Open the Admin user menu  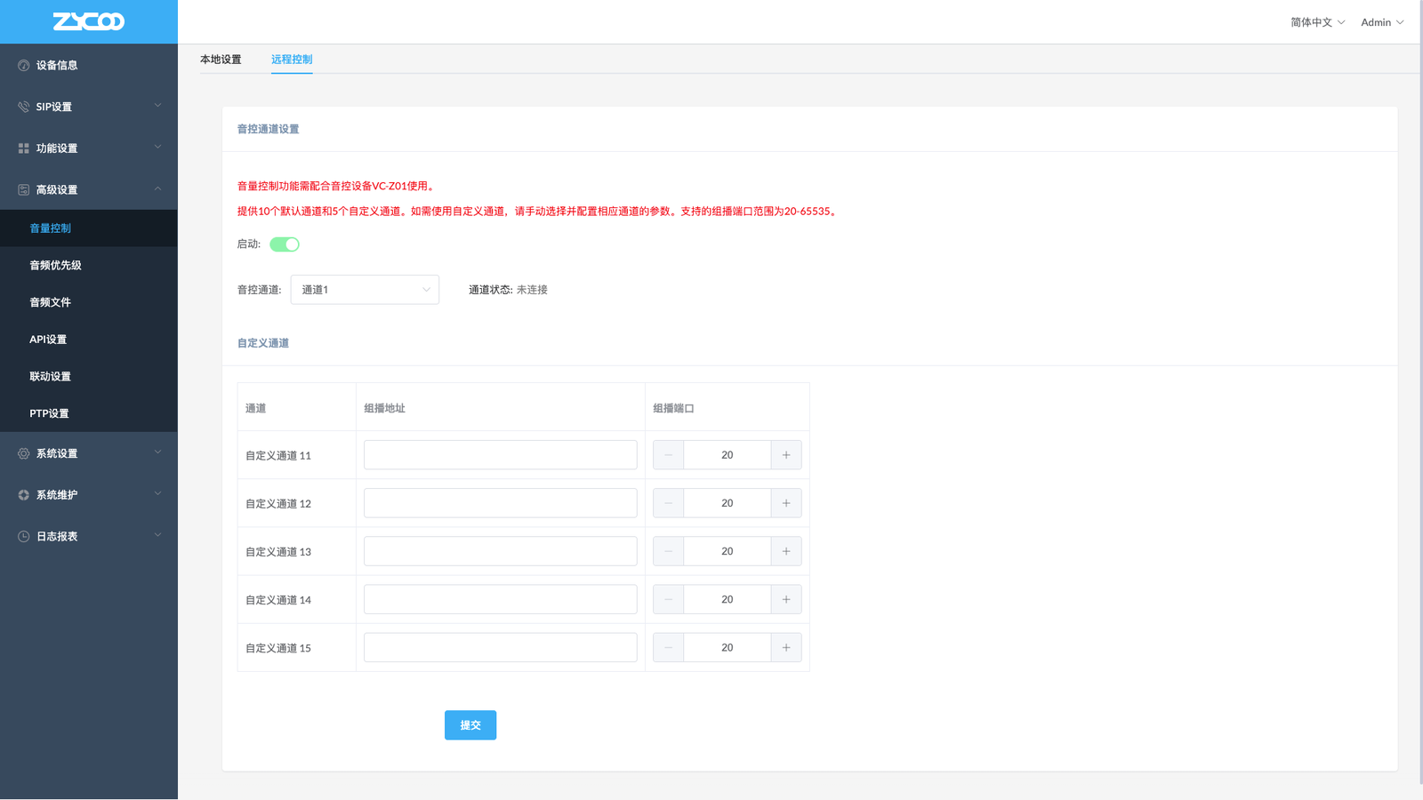click(x=1381, y=22)
